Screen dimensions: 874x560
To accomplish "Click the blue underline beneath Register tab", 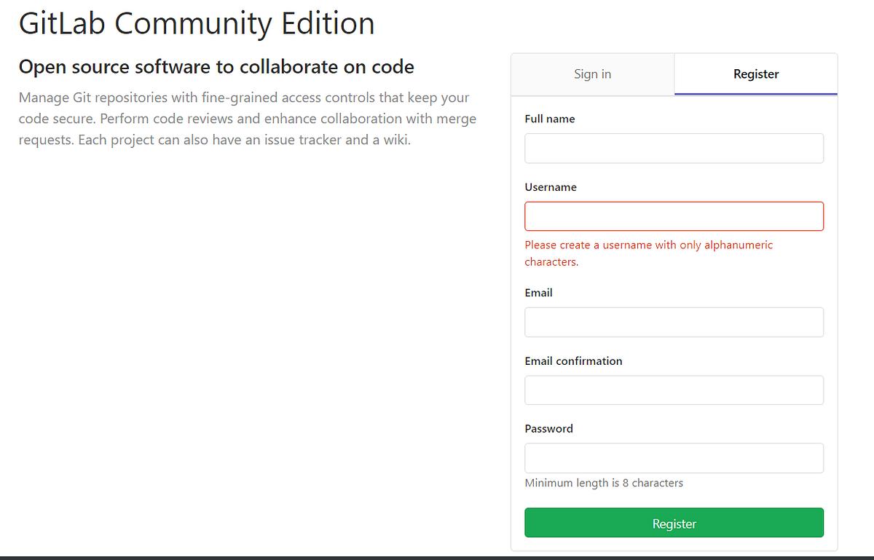I will click(756, 94).
